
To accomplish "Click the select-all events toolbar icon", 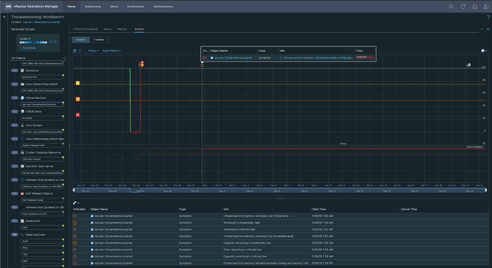I will pyautogui.click(x=75, y=51).
